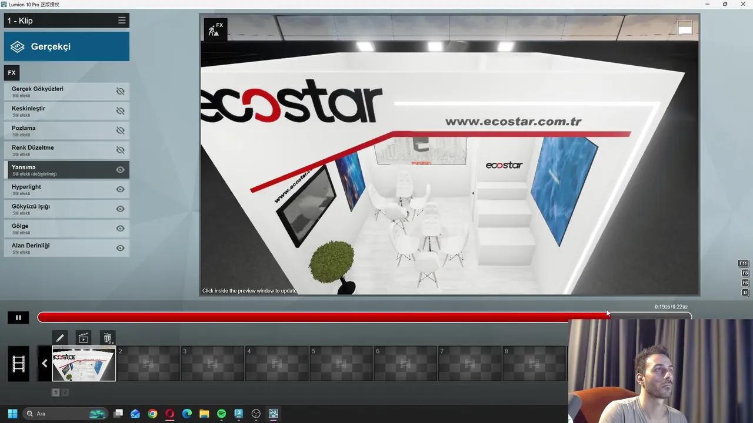
Task: Click the left arrow before clip thumbnails
Action: click(x=44, y=363)
